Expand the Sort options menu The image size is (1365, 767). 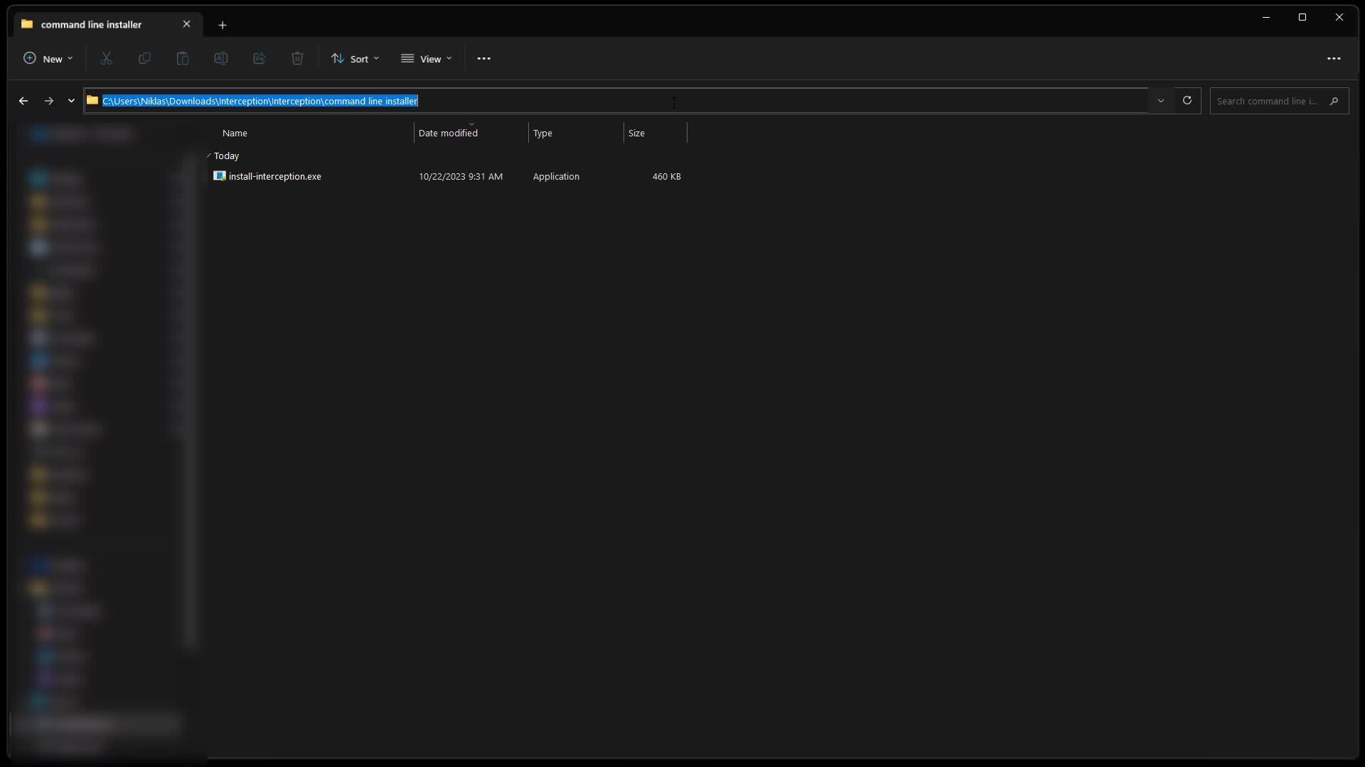(355, 58)
